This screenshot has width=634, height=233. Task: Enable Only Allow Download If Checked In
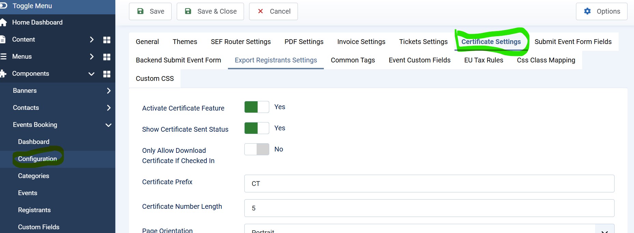click(257, 149)
